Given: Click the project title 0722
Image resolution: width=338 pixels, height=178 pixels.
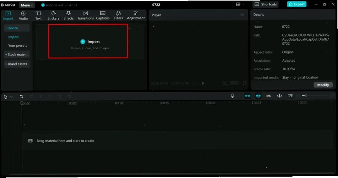Looking at the screenshot, I should (156, 5).
